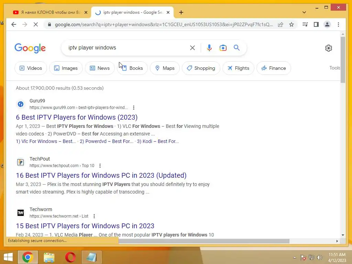352x264 pixels.
Task: Filter results by Finance
Action: click(x=274, y=68)
